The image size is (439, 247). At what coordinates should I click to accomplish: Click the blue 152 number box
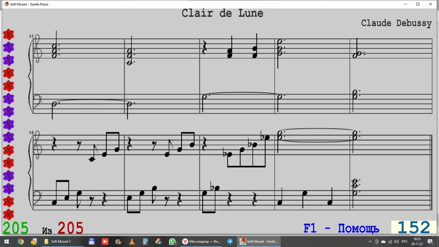413,228
